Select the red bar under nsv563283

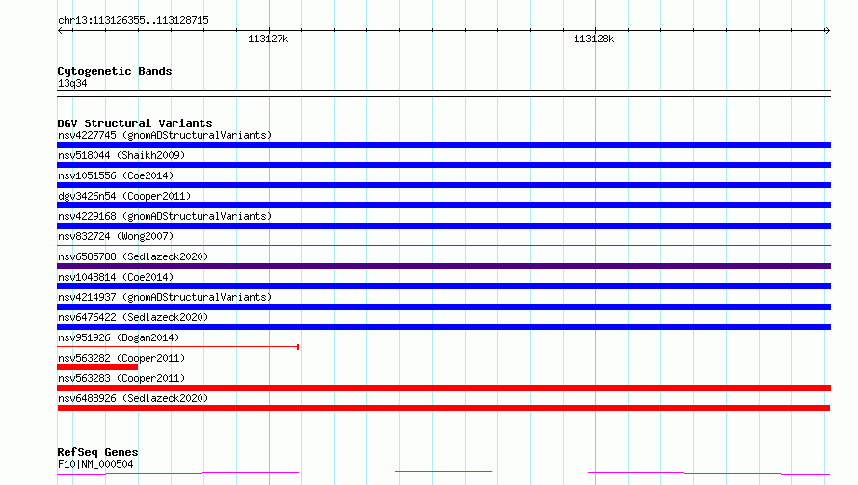click(443, 388)
